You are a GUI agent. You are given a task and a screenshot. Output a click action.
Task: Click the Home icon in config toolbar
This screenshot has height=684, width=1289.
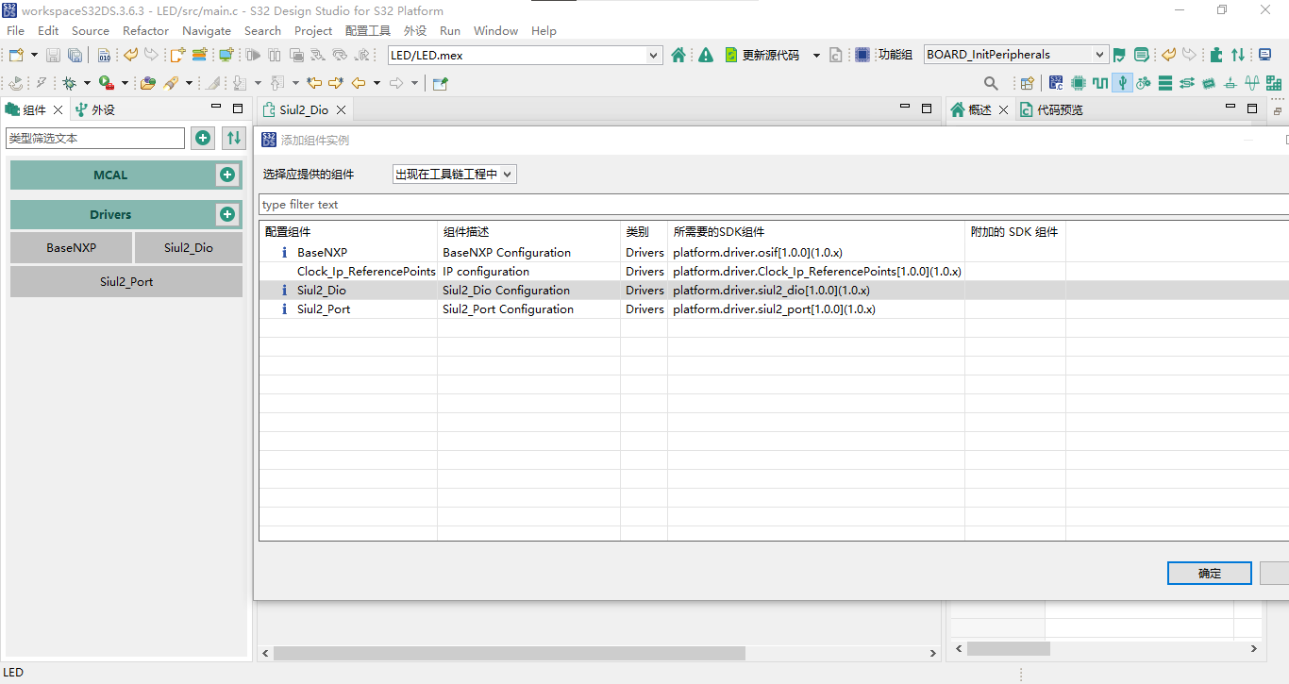(x=678, y=56)
